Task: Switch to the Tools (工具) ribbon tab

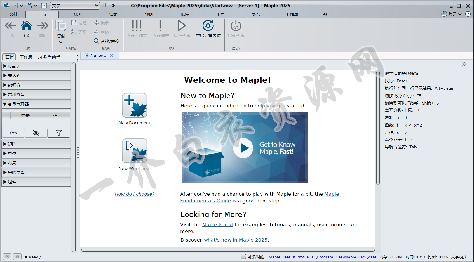Action: coord(220,15)
